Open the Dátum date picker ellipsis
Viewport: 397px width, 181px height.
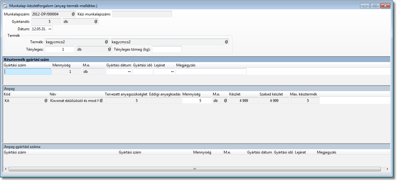pos(50,29)
